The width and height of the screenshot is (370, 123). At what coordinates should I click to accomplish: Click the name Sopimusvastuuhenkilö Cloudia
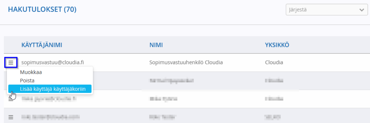(x=186, y=62)
